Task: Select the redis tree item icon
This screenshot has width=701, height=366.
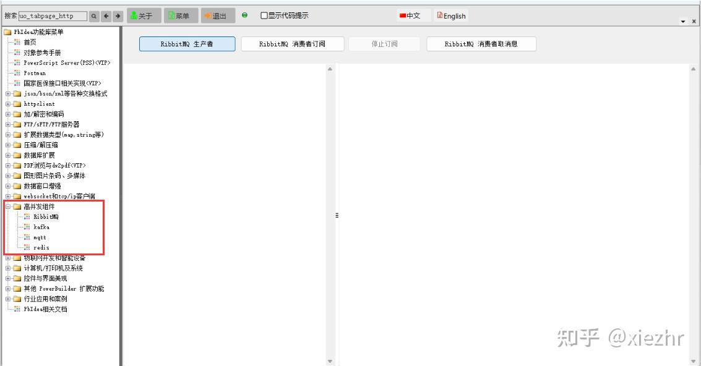Action: (x=27, y=247)
